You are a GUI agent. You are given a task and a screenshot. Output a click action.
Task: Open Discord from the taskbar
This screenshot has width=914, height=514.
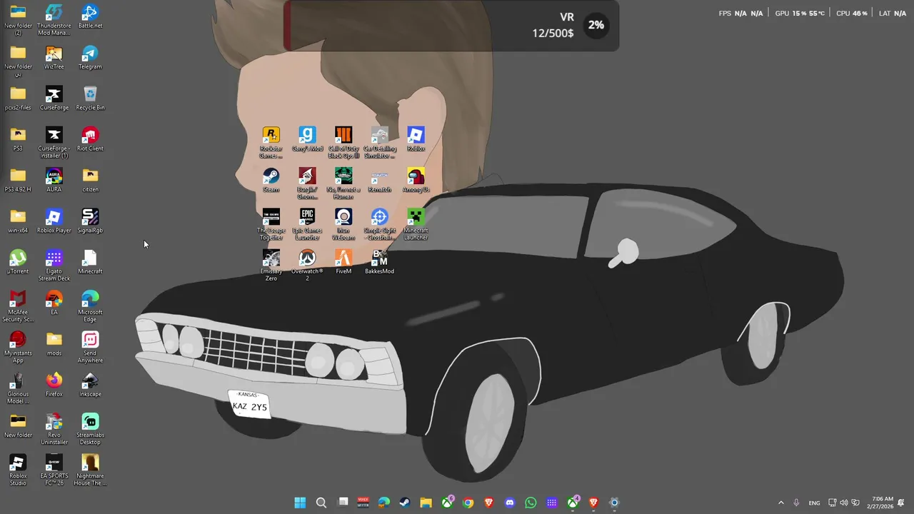(x=509, y=503)
